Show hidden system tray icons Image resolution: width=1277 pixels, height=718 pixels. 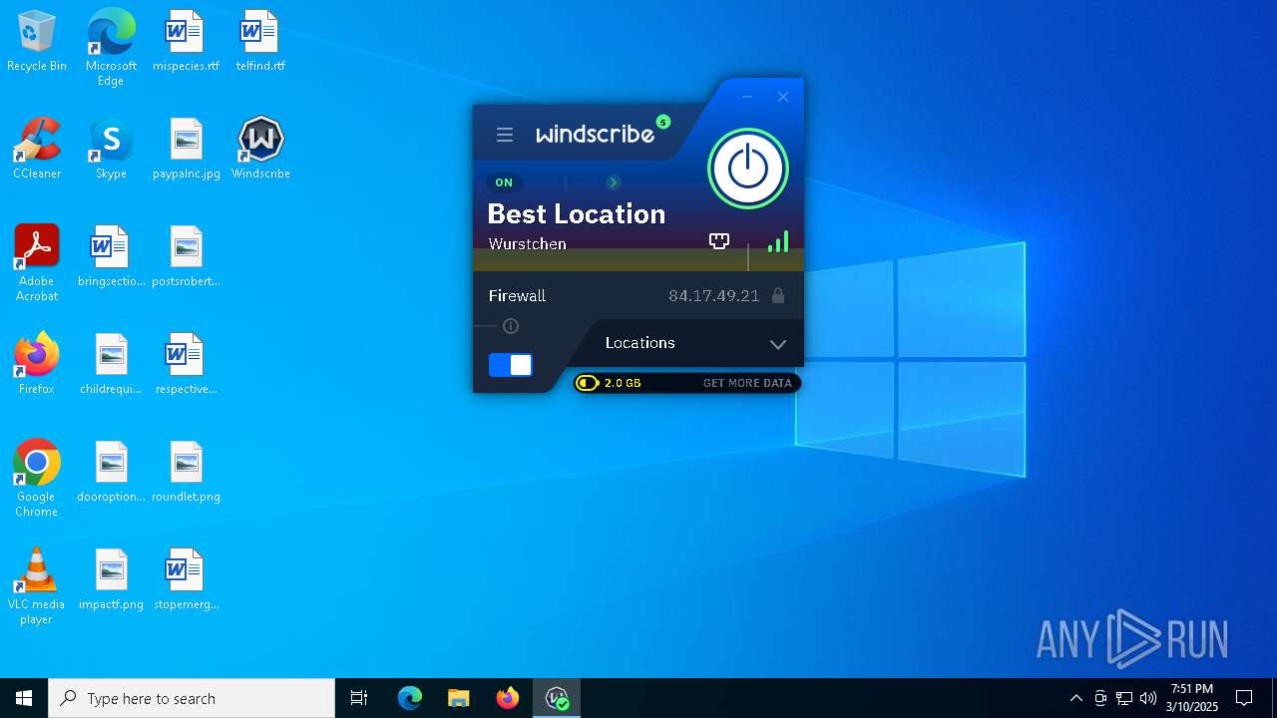click(x=1075, y=698)
